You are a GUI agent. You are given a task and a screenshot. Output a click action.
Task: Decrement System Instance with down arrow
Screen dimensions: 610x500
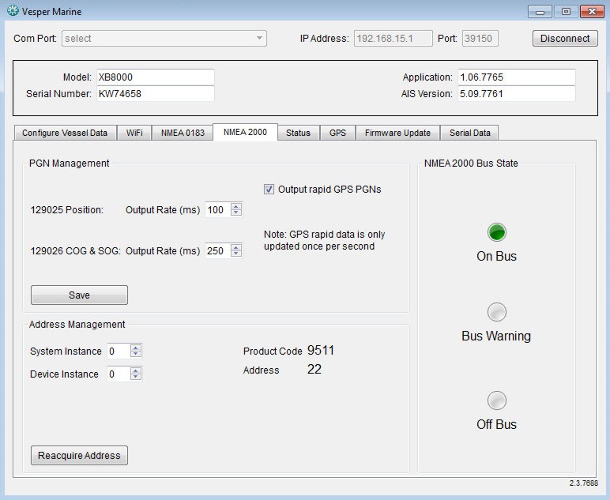[x=136, y=355]
